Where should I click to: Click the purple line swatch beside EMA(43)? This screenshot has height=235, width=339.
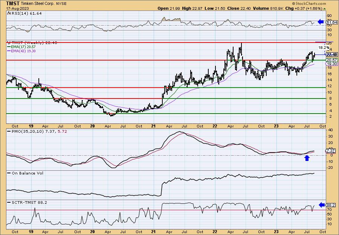coord(9,51)
